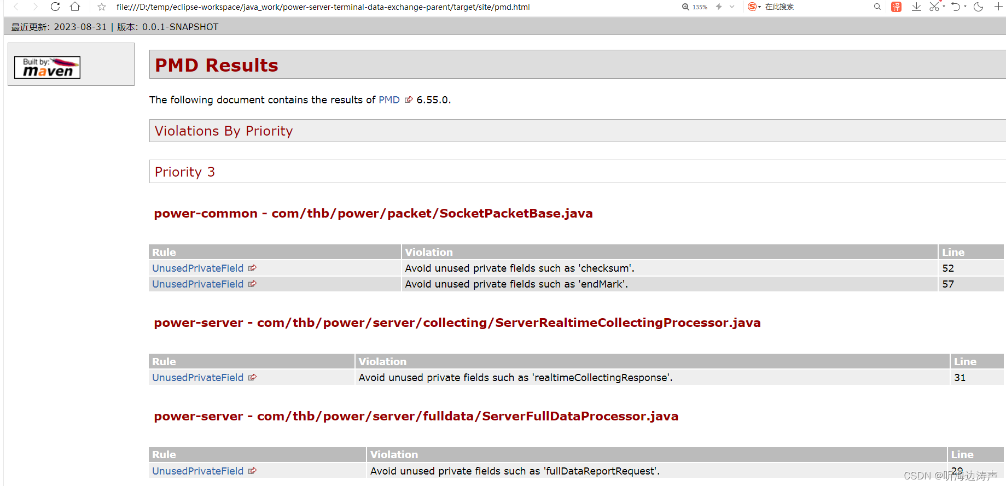This screenshot has height=486, width=1006.
Task: Click 'Avoid unused private fields such as 'checksum'' text
Action: (x=520, y=268)
